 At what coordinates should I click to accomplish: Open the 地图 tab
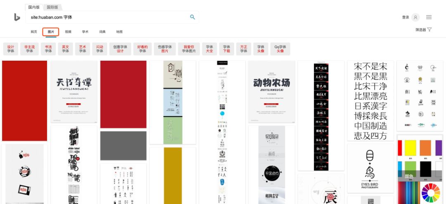point(119,31)
